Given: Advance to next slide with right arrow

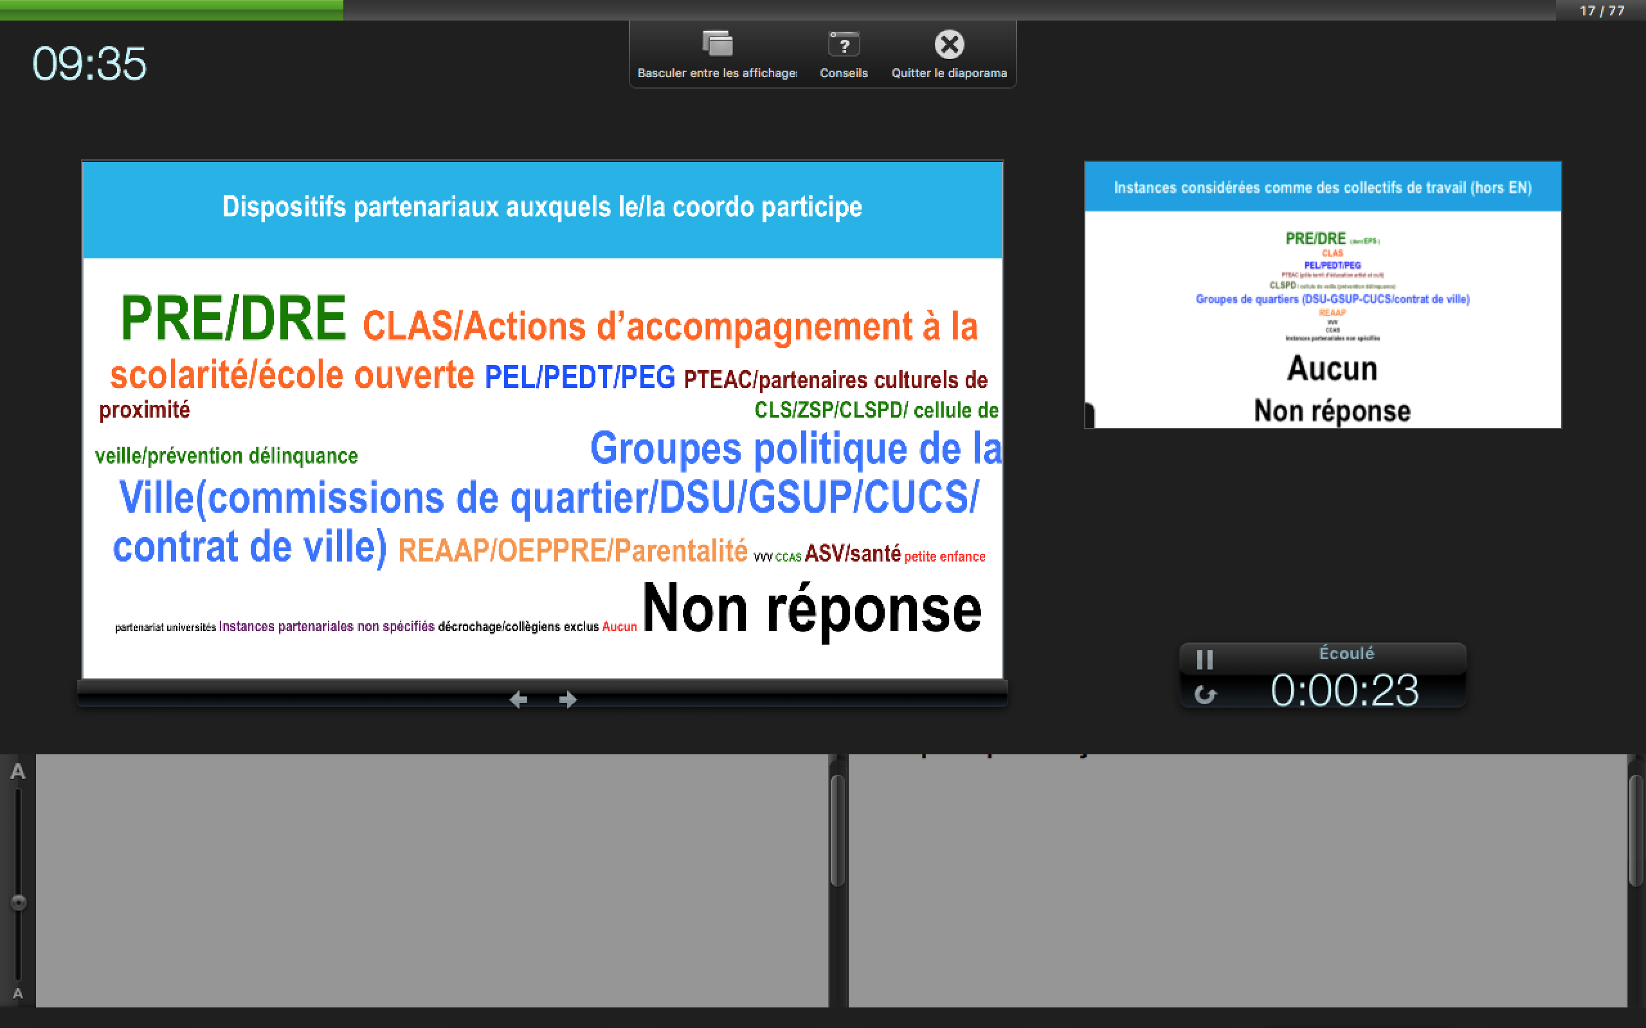Looking at the screenshot, I should tap(567, 699).
